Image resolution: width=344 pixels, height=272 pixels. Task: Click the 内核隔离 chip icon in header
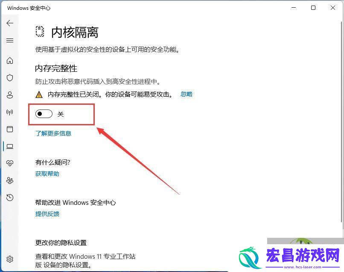pyautogui.click(x=40, y=32)
